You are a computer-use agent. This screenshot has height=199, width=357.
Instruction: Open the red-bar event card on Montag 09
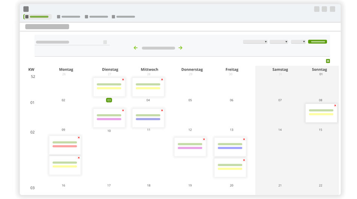pyautogui.click(x=65, y=145)
